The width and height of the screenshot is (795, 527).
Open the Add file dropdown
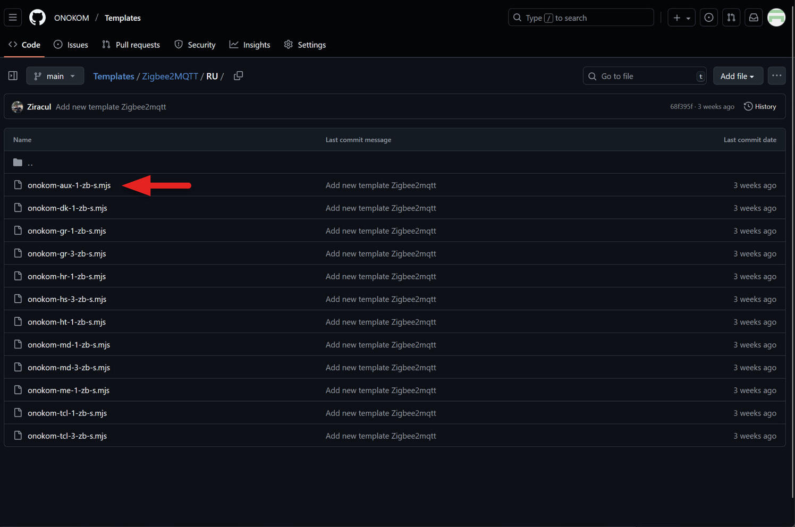pos(737,76)
